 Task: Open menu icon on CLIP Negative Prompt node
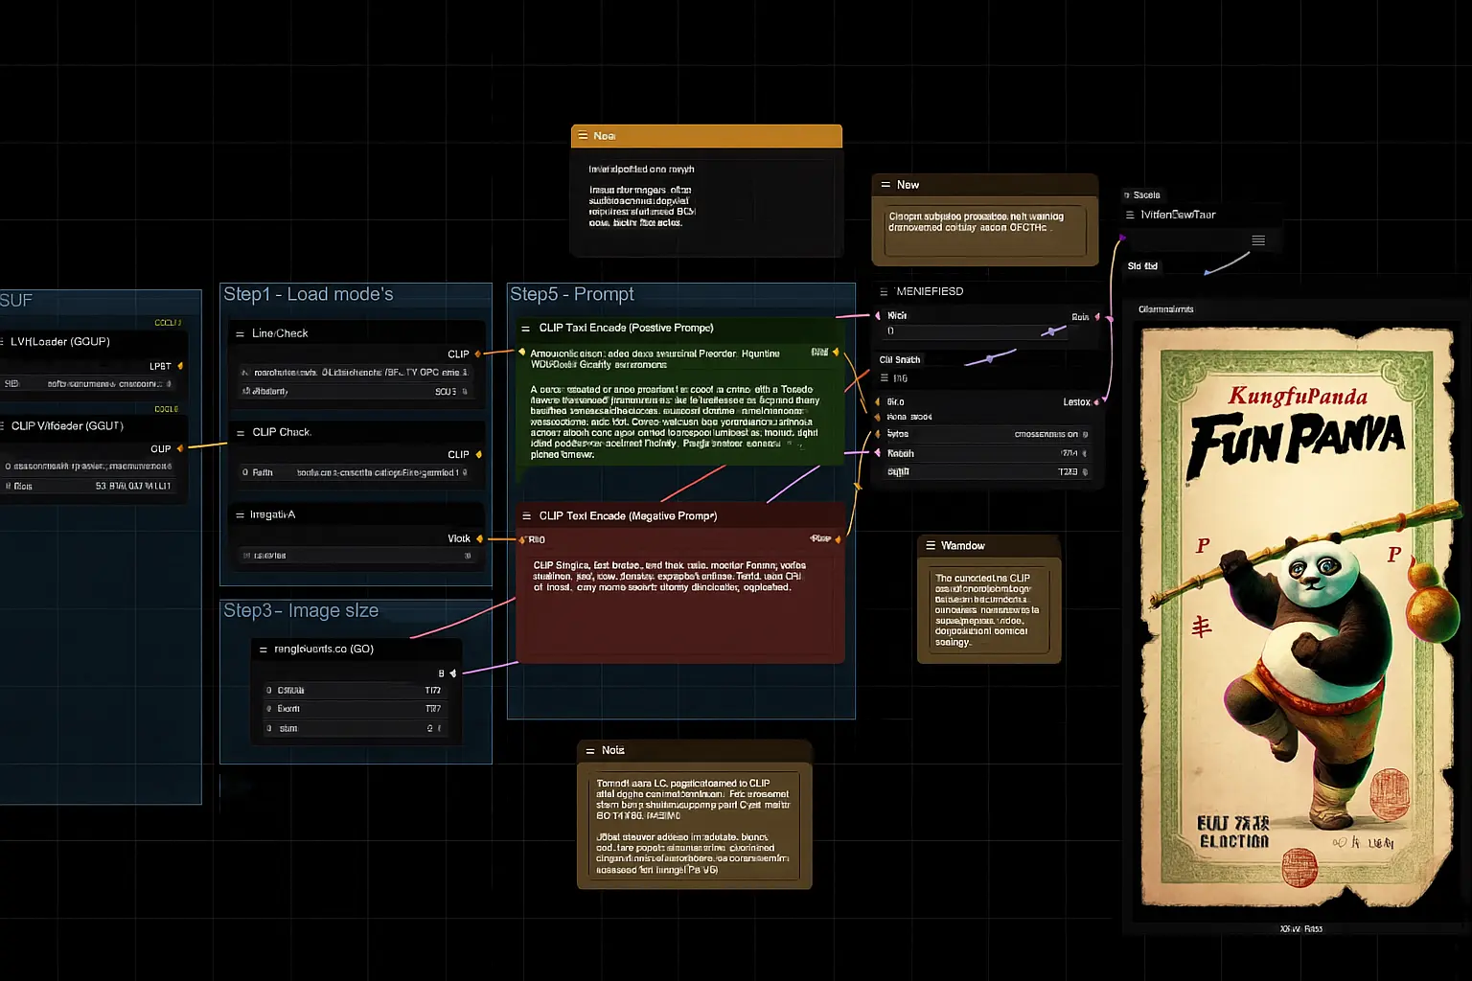tap(526, 516)
